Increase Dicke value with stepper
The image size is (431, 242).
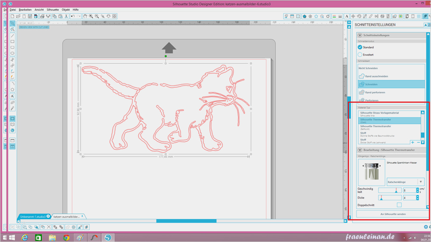pos(418,196)
